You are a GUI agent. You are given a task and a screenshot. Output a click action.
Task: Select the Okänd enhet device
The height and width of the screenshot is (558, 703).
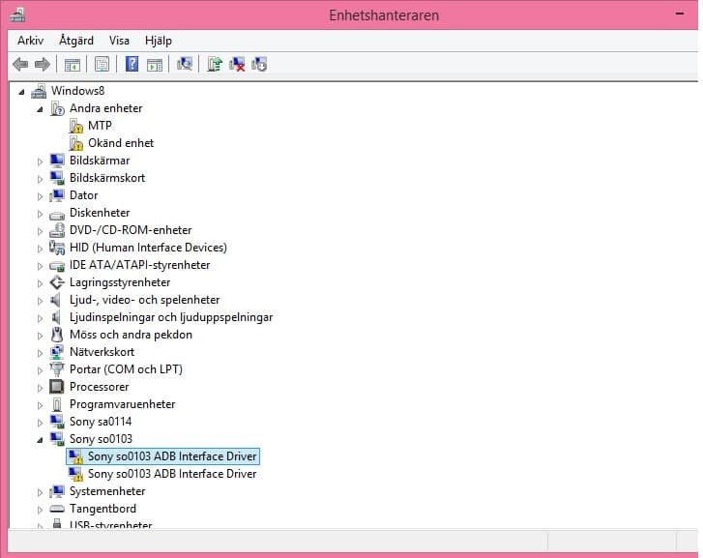pos(120,143)
